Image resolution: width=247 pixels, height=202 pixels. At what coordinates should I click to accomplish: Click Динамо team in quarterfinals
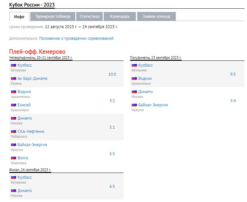click(x=25, y=118)
